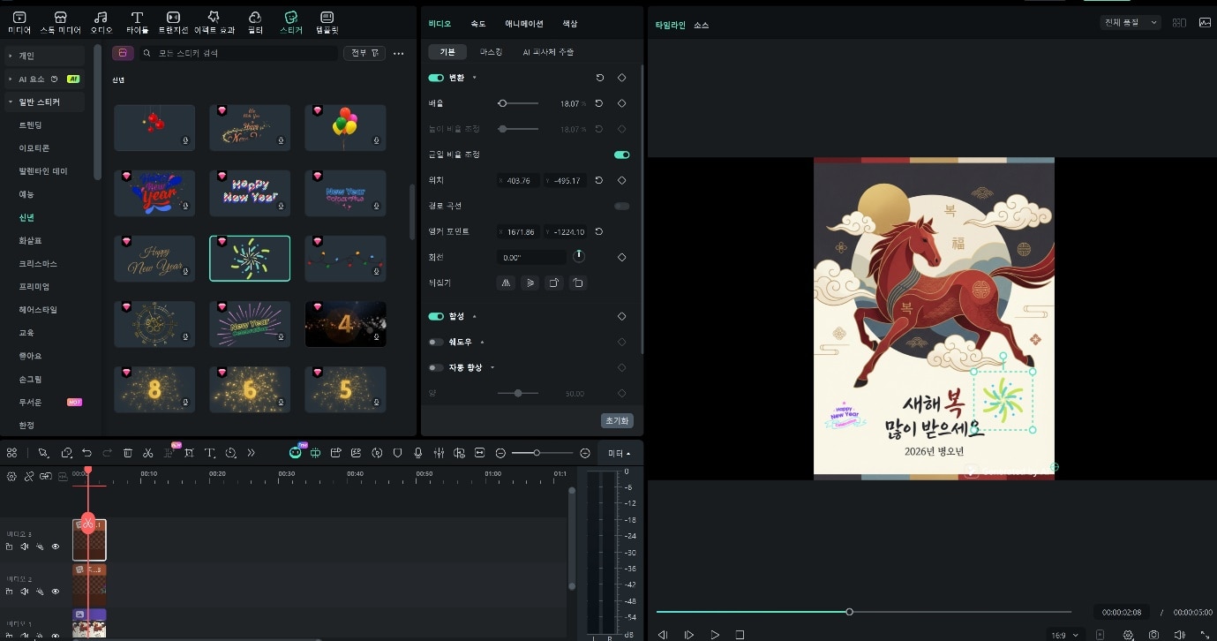The height and width of the screenshot is (641, 1217).
Task: Click the 초기화 reset button
Action: click(617, 421)
